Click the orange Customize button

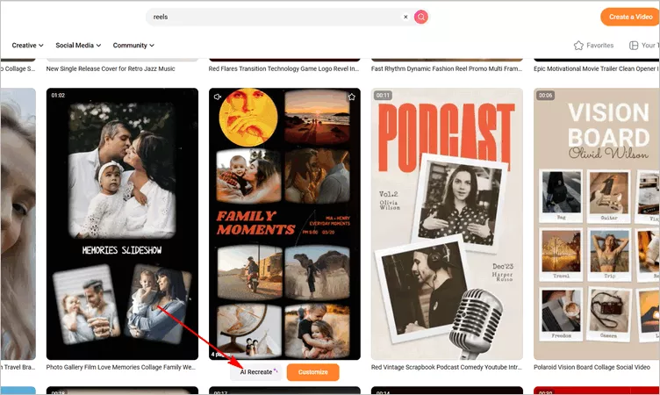[x=312, y=372]
